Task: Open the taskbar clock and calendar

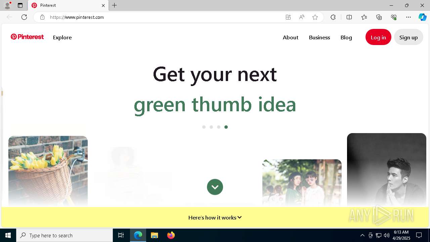Action: 401,235
